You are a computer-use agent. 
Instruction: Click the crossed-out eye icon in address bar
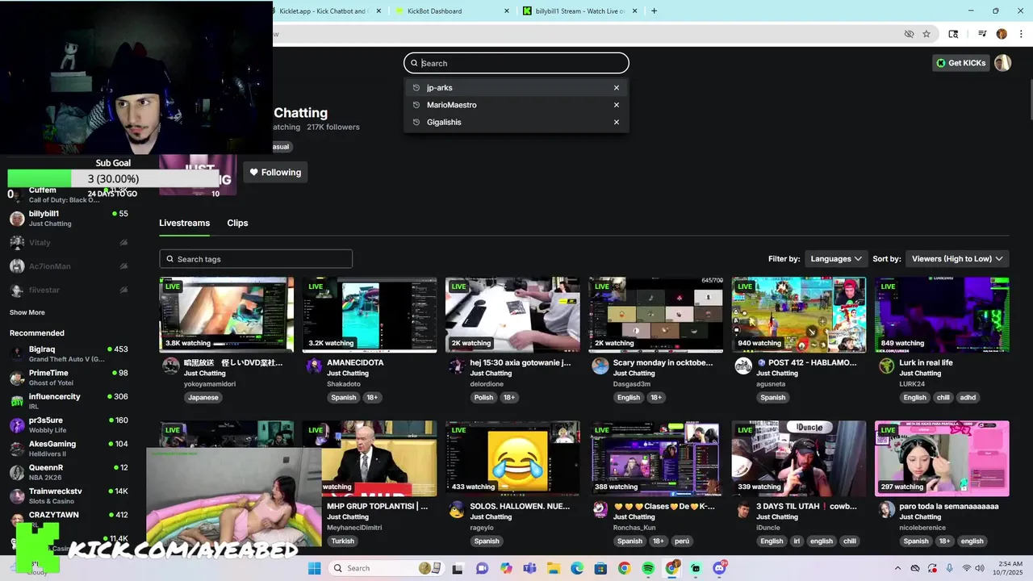pyautogui.click(x=909, y=34)
